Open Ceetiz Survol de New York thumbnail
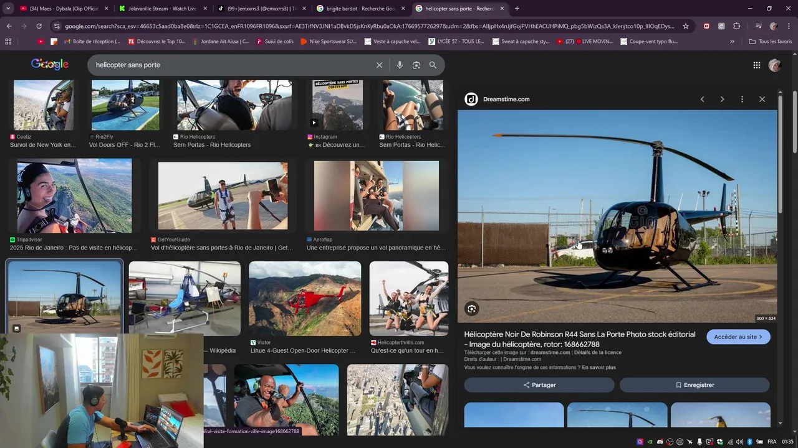 click(43, 105)
